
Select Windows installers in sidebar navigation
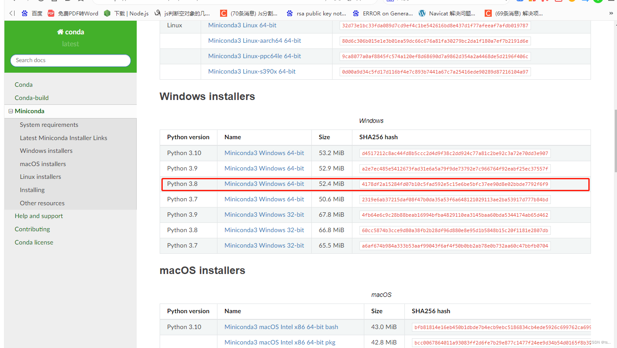coord(46,151)
